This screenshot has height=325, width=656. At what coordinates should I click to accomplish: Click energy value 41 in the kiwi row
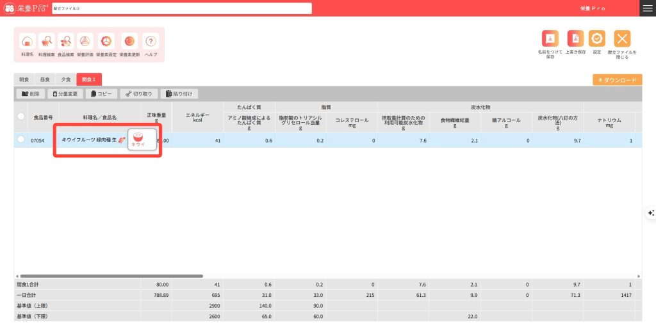218,141
